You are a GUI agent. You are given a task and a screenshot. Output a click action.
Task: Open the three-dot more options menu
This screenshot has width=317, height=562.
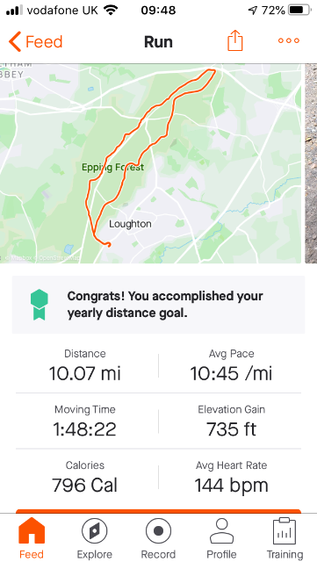289,40
